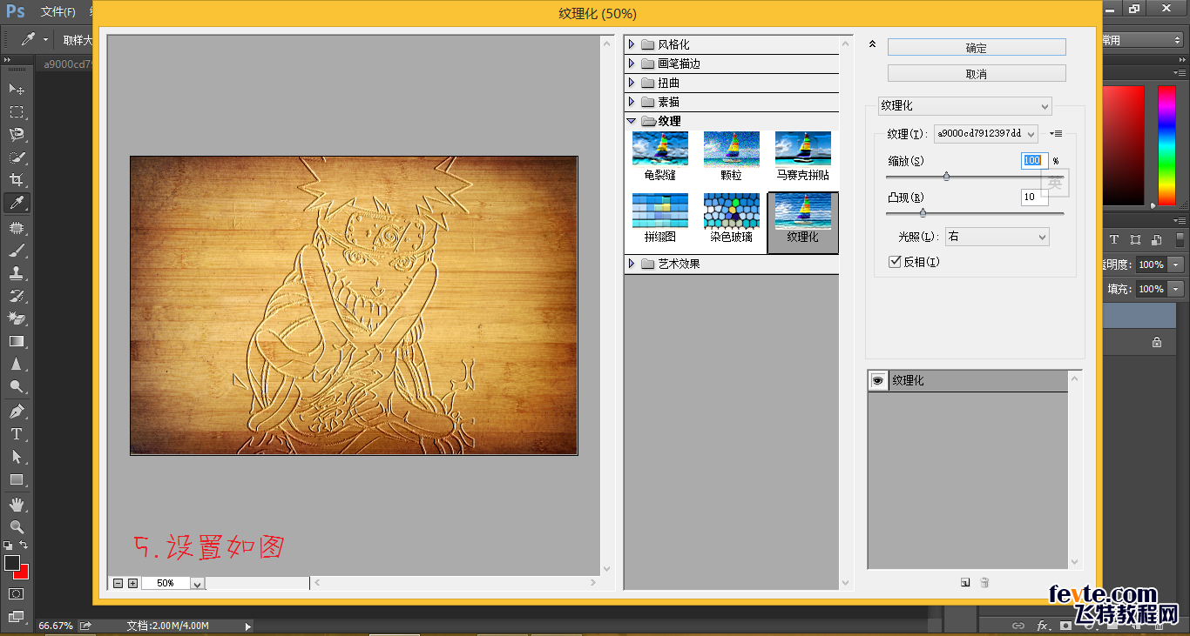
Task: Select the Zoom tool in toolbar
Action: pos(16,527)
